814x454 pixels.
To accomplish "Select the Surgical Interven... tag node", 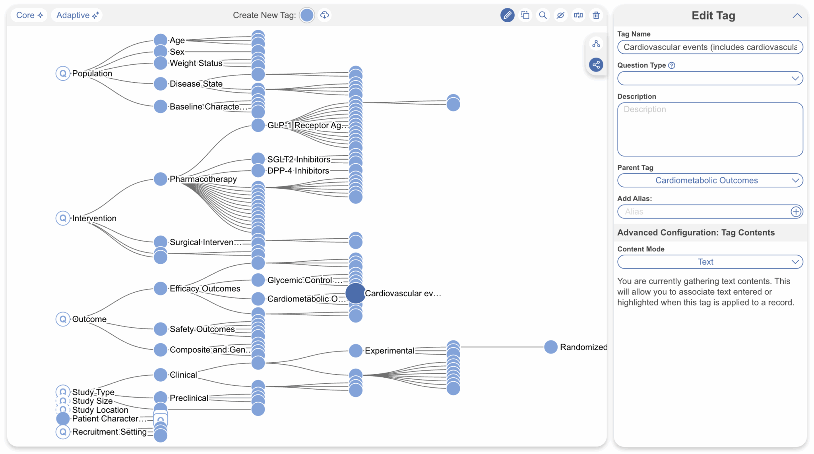I will point(161,242).
